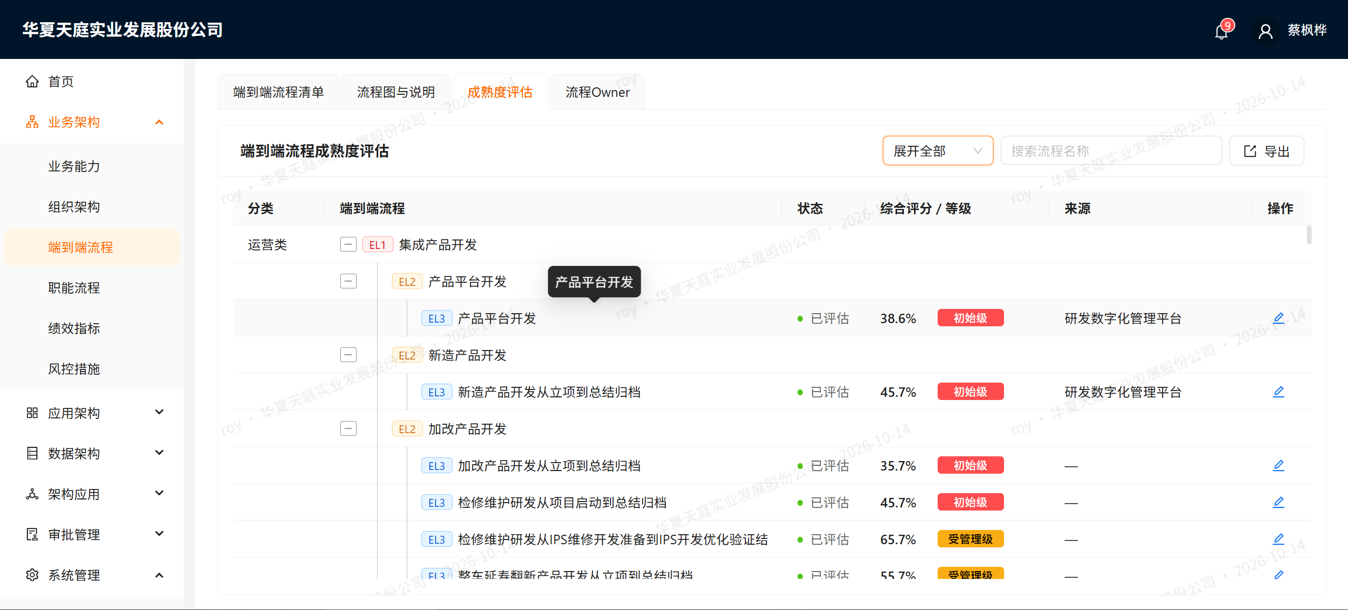1348x610 pixels.
Task: Expand the 数据架构 menu chevron
Action: pos(160,453)
